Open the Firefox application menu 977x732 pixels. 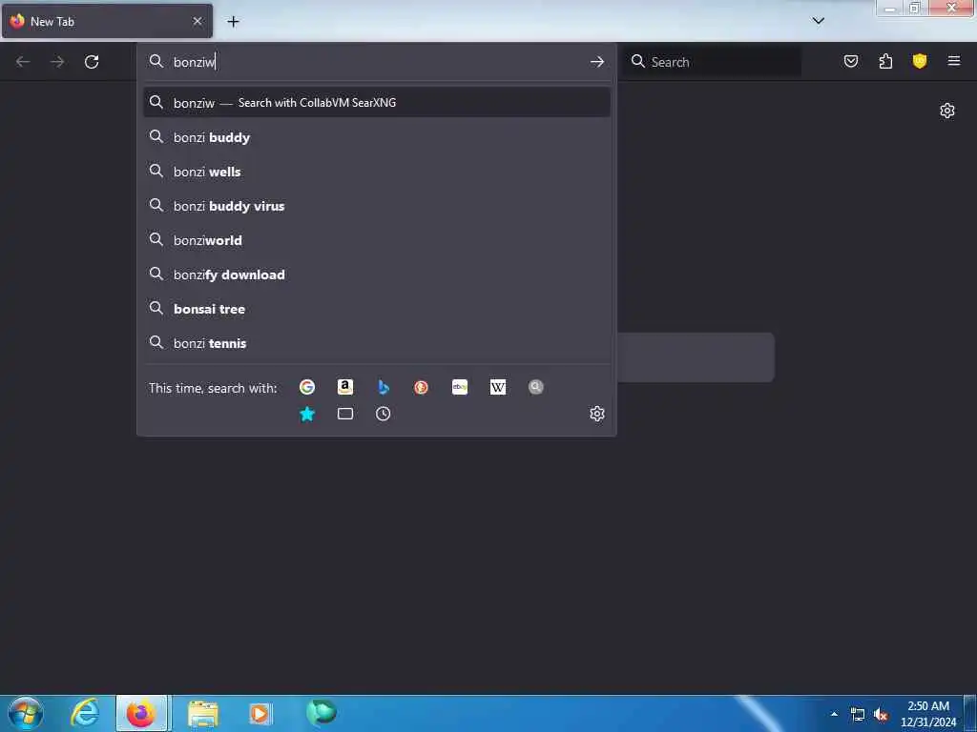(x=954, y=61)
